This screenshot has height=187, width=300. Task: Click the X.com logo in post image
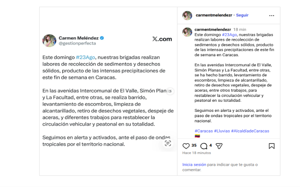[x=162, y=39]
